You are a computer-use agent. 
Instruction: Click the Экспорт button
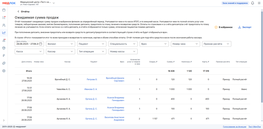[x=245, y=27]
